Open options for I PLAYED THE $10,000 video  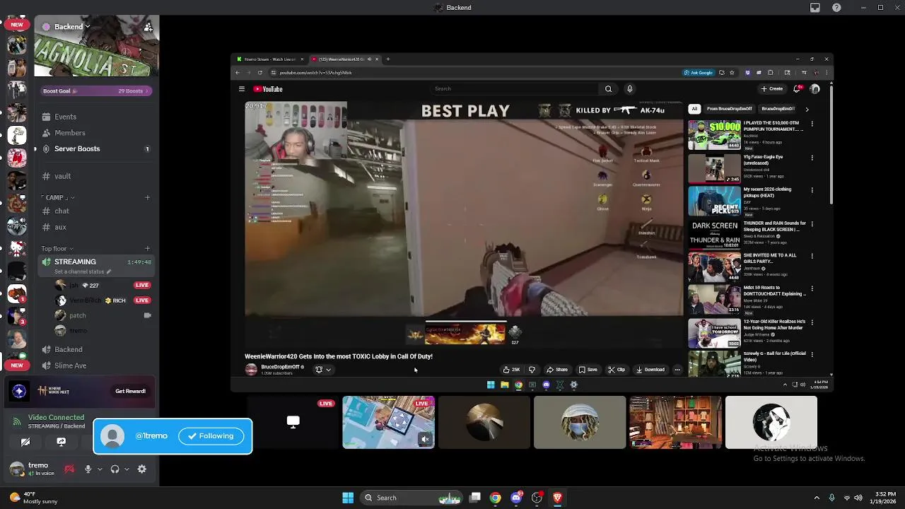pyautogui.click(x=812, y=124)
